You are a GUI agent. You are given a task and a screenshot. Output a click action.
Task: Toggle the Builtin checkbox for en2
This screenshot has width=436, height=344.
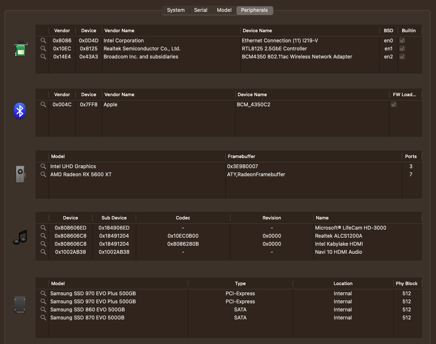point(402,56)
